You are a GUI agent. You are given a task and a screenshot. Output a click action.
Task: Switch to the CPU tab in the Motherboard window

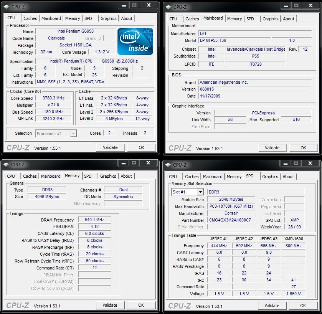coord(173,19)
